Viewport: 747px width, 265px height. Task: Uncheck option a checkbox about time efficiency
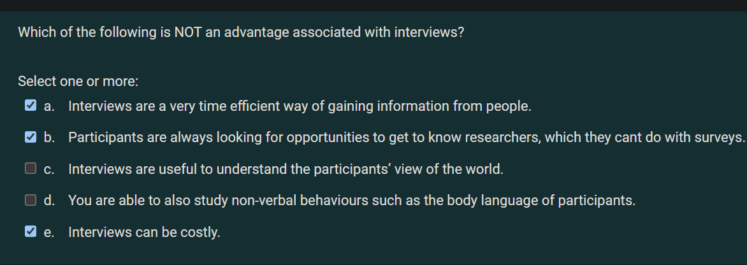(31, 105)
